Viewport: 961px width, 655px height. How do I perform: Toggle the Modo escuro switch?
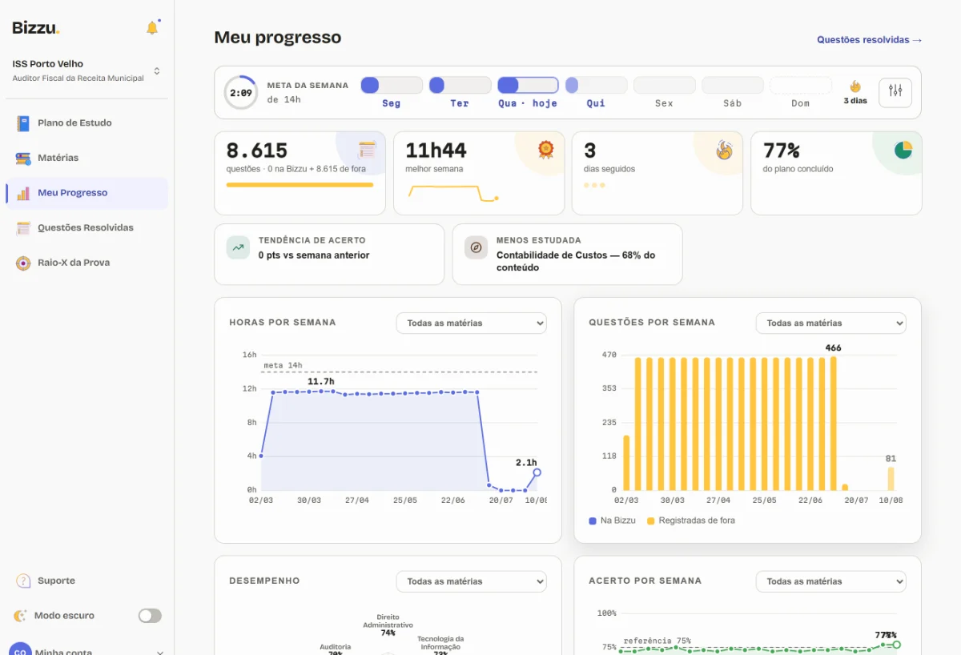point(150,616)
